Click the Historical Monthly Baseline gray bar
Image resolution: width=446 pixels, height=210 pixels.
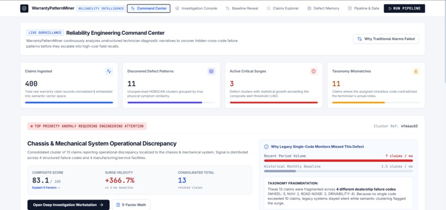280,171
